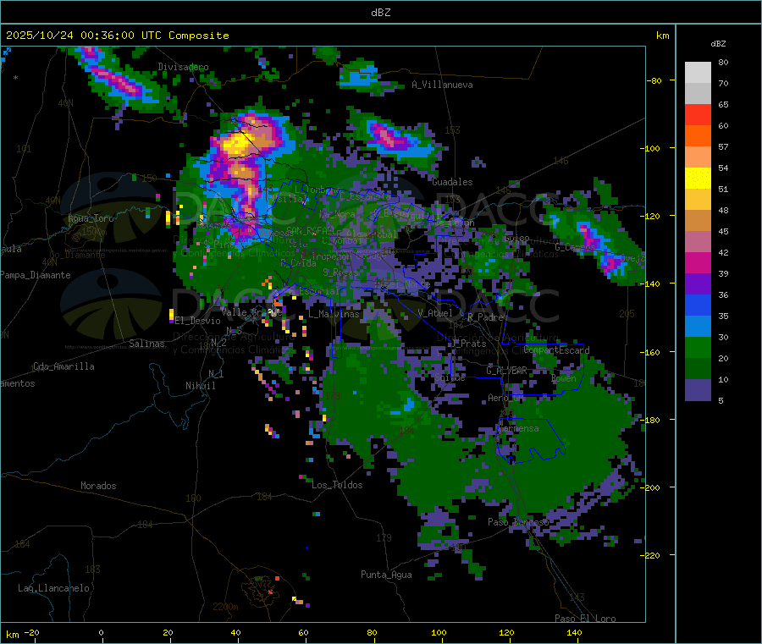The width and height of the screenshot is (762, 644).
Task: Click the CompartEscard map label
Action: click(557, 350)
